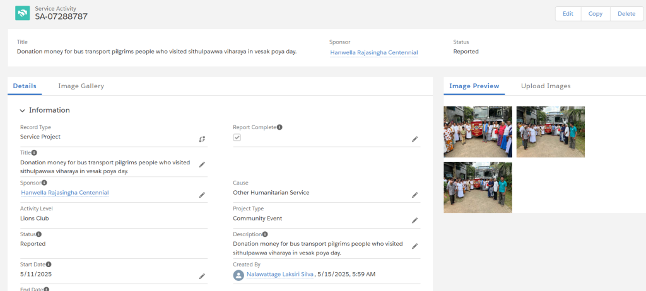This screenshot has width=646, height=291.
Task: Click info icon next to Report Complete
Action: [x=279, y=127]
